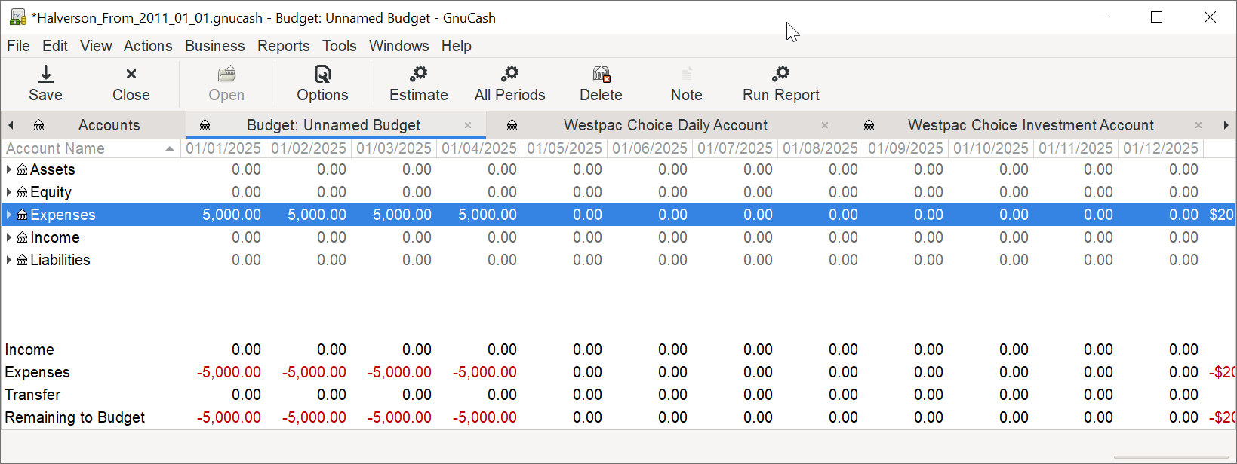This screenshot has height=464, width=1237.
Task: Click the Estimate gear icon
Action: [418, 74]
